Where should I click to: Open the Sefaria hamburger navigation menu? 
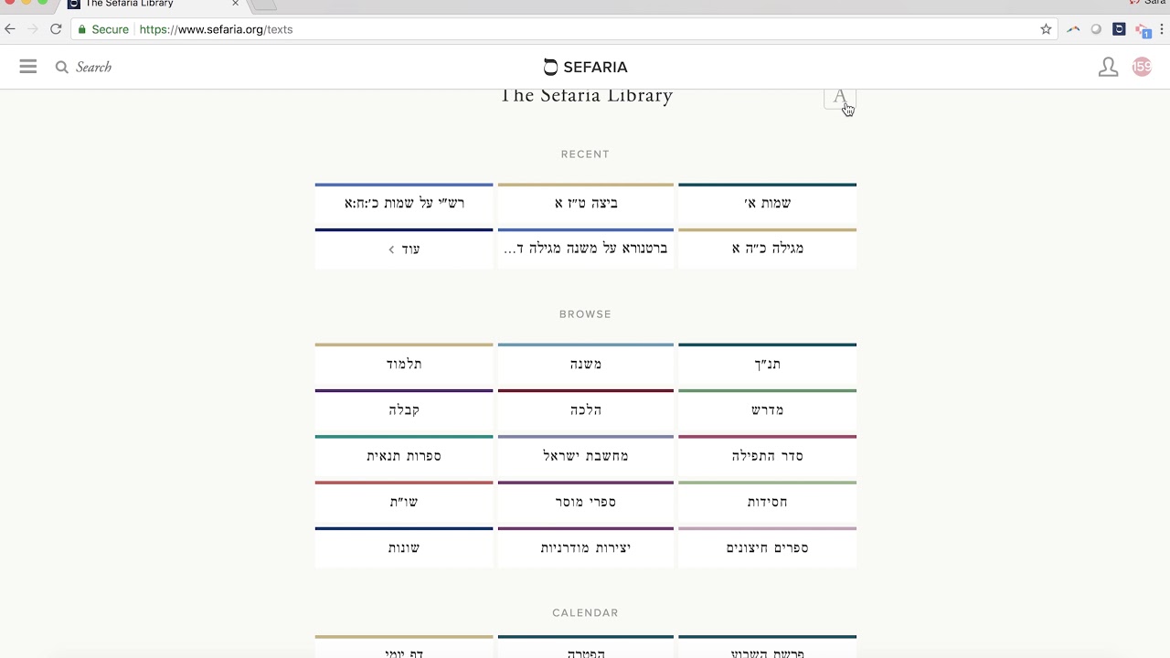point(28,67)
